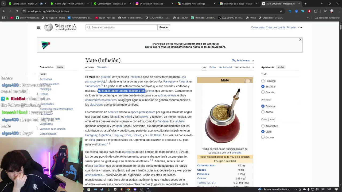Expand the Historia contents section
Screen dimensions: 342x192
click(38, 94)
